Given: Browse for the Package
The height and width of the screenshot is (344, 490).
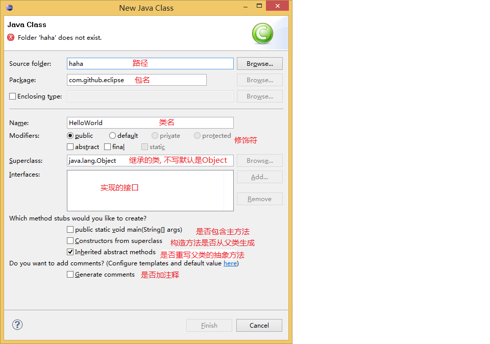Looking at the screenshot, I should pos(260,80).
